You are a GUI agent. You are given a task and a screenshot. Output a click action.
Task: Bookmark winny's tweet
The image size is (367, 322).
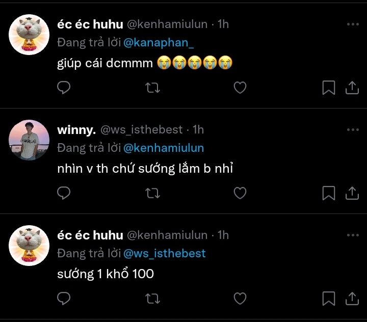click(x=329, y=193)
